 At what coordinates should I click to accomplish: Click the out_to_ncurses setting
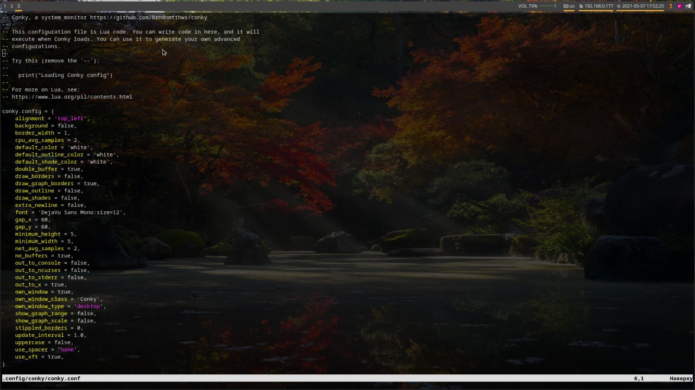click(52, 270)
